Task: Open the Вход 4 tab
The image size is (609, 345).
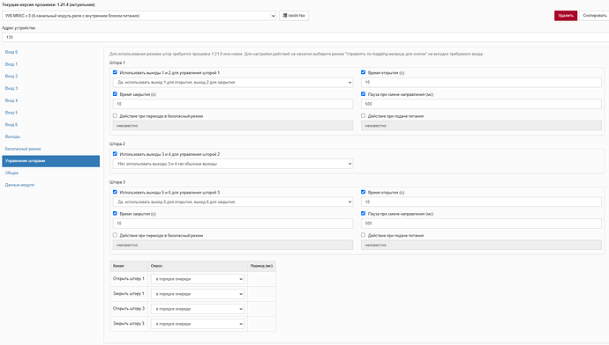Action: [x=11, y=100]
